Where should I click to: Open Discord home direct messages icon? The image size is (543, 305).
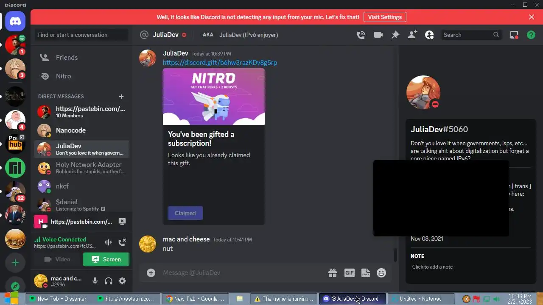(x=15, y=21)
